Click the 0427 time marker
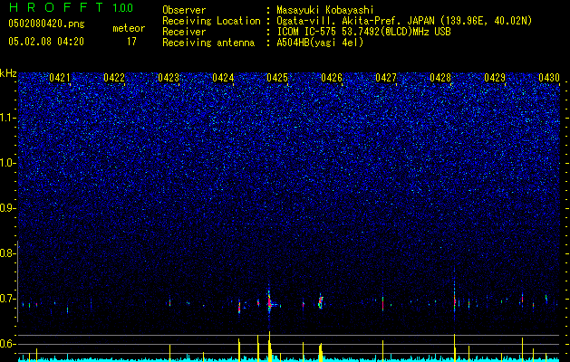The height and width of the screenshot is (362, 570). click(386, 78)
